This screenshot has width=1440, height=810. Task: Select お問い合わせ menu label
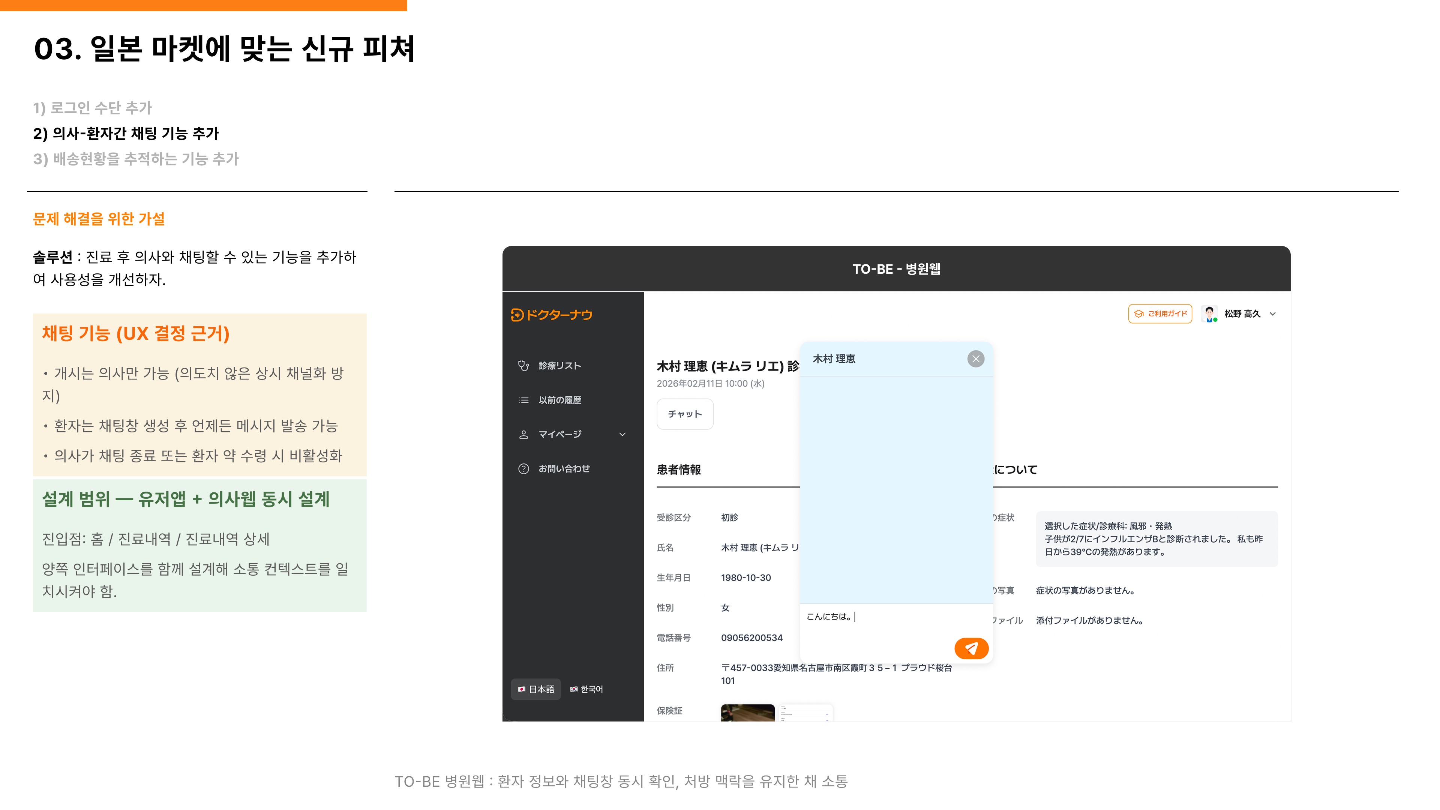pos(564,469)
